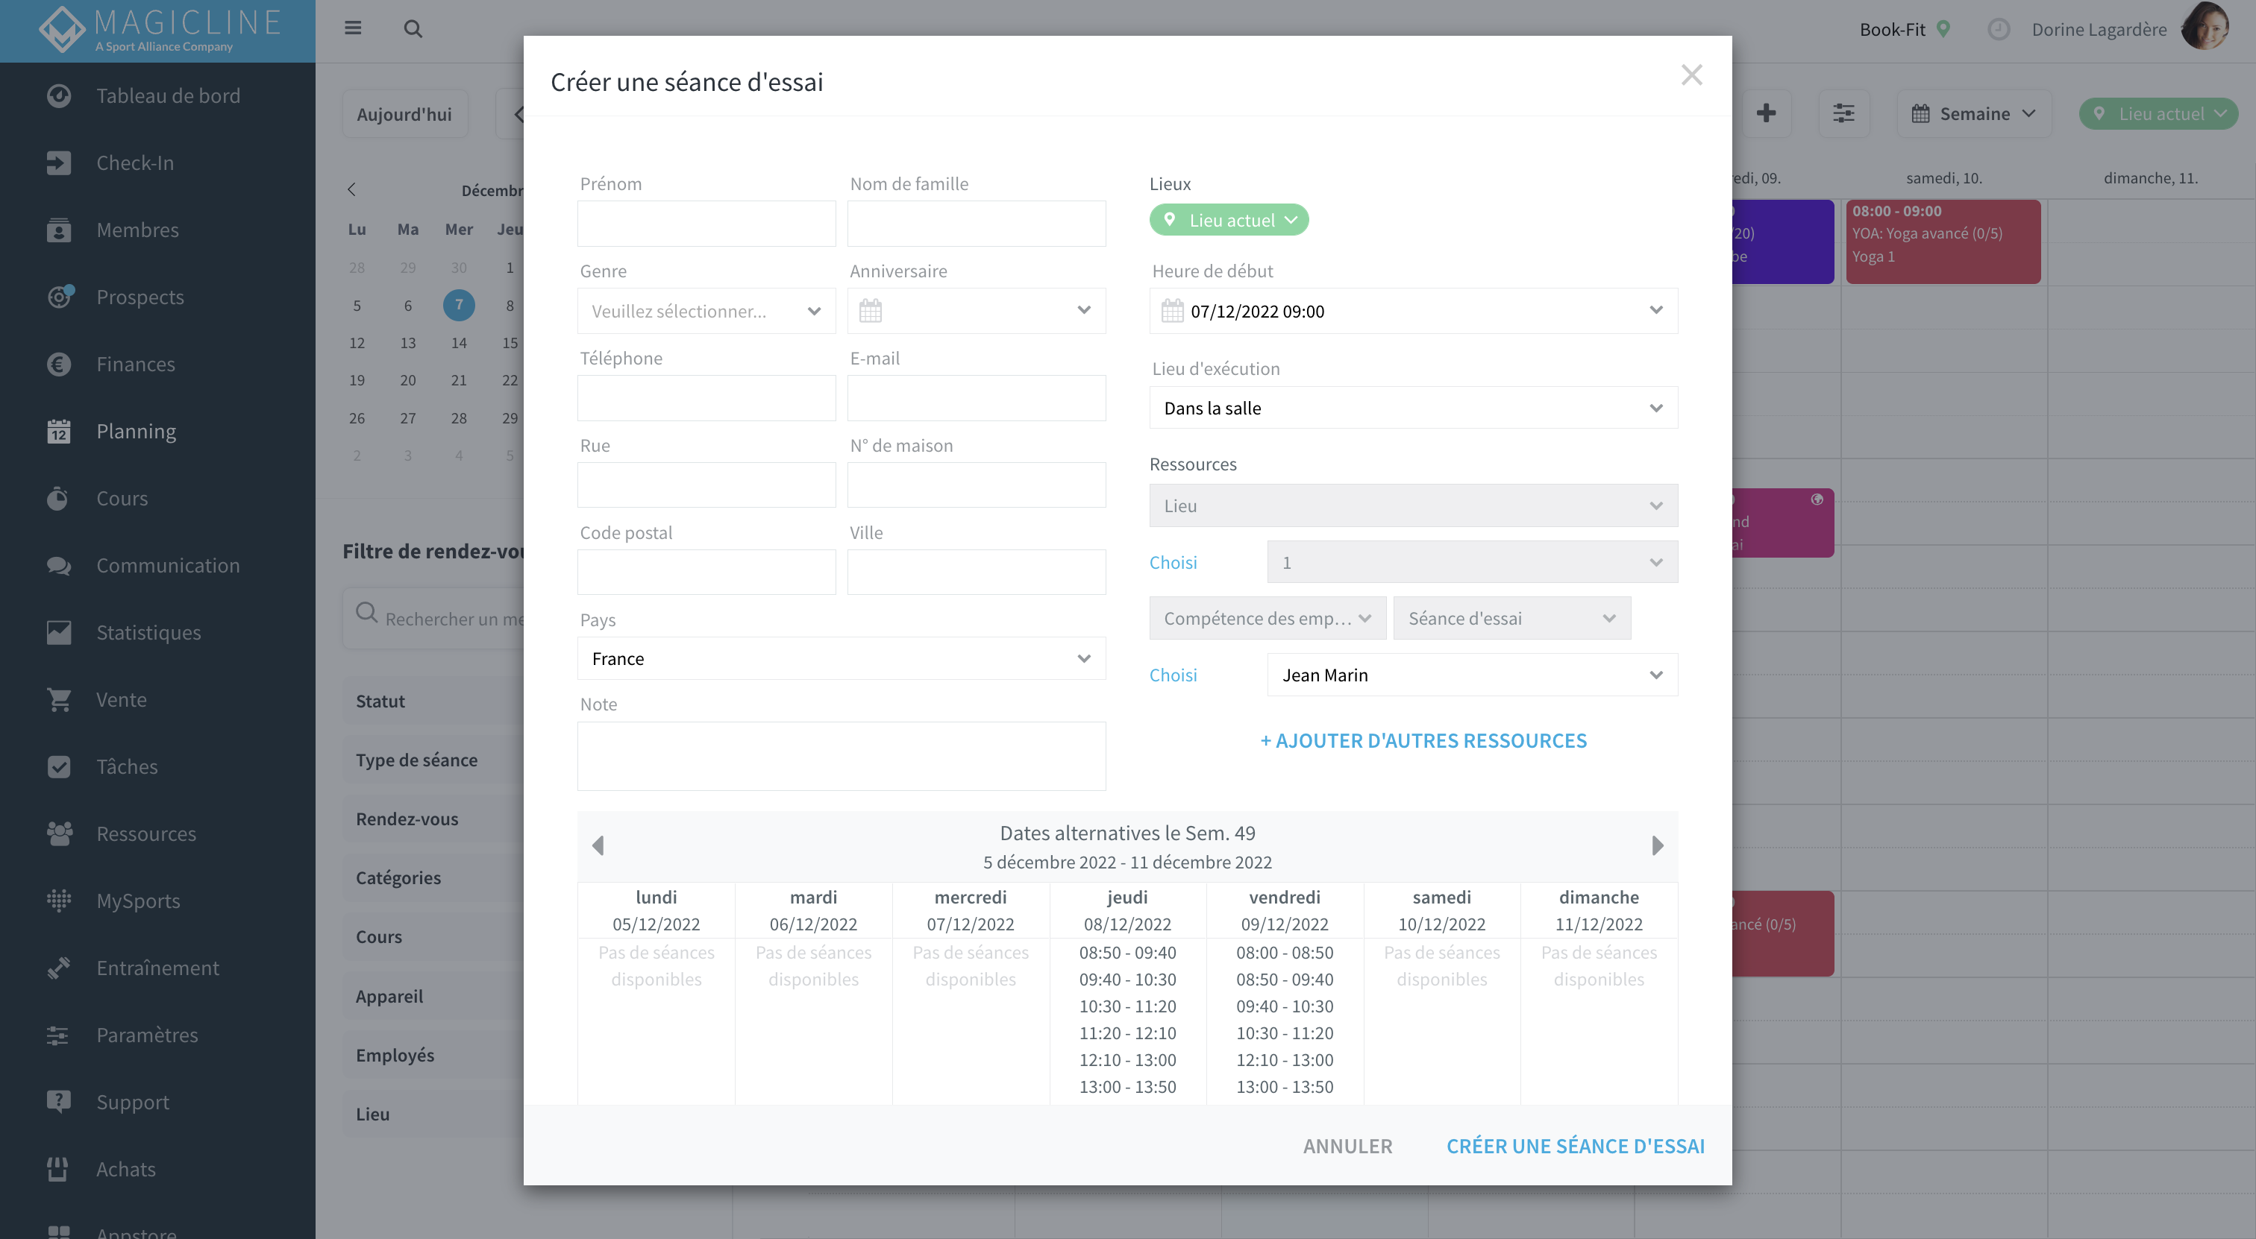The image size is (2256, 1239).
Task: Expand the Lieu d'exécution dropdown
Action: [1413, 408]
